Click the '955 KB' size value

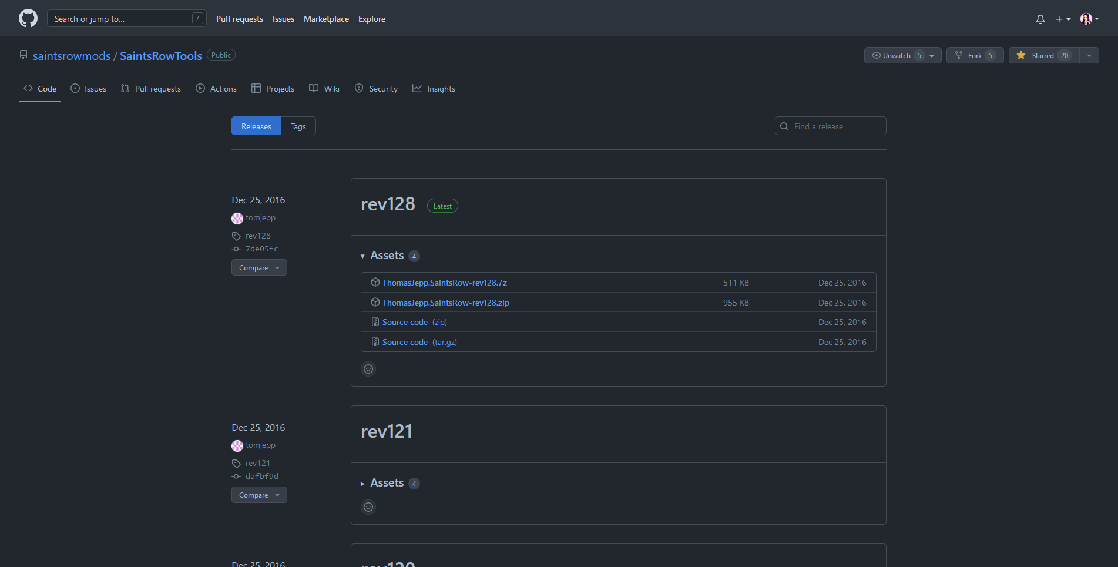[x=736, y=303]
